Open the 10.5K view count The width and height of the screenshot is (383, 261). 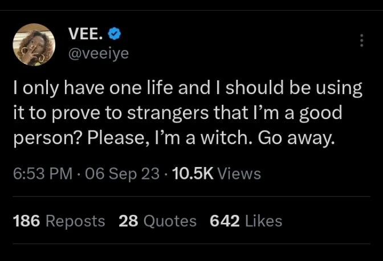point(192,174)
